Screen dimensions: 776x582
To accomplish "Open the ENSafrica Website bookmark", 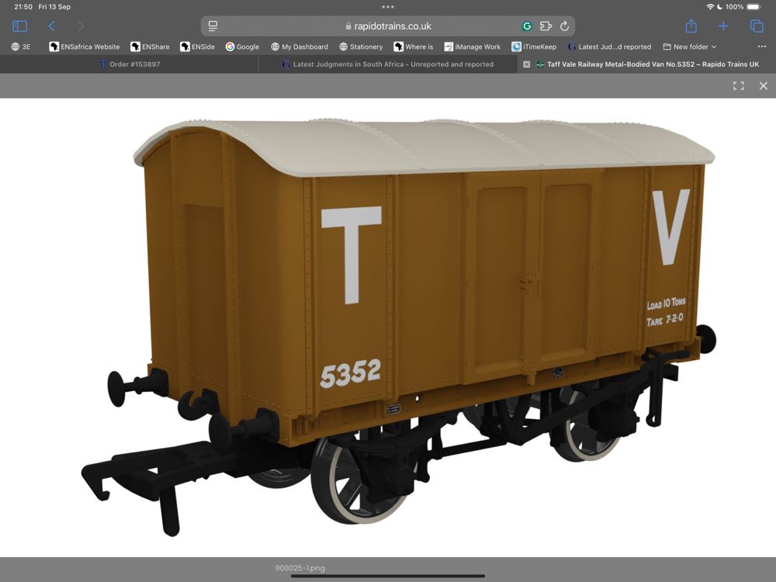I will tap(85, 47).
